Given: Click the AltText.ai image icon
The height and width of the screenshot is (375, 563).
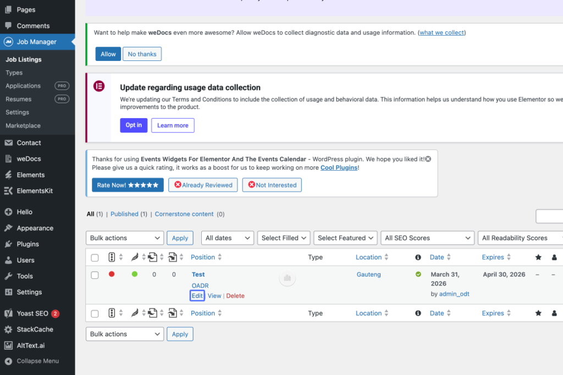Looking at the screenshot, I should pyautogui.click(x=8, y=345).
